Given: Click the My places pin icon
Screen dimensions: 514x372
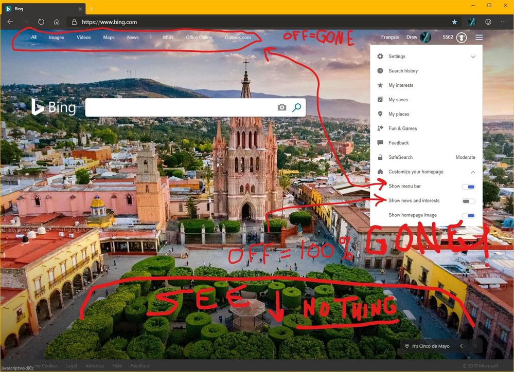Looking at the screenshot, I should point(380,114).
